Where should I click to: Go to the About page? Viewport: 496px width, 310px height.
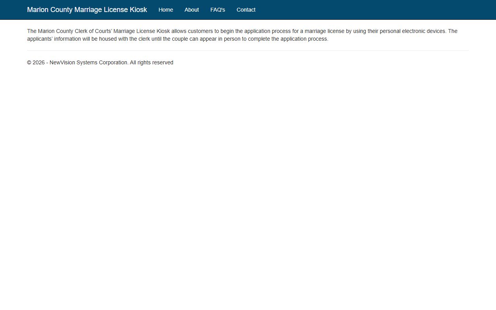[191, 10]
